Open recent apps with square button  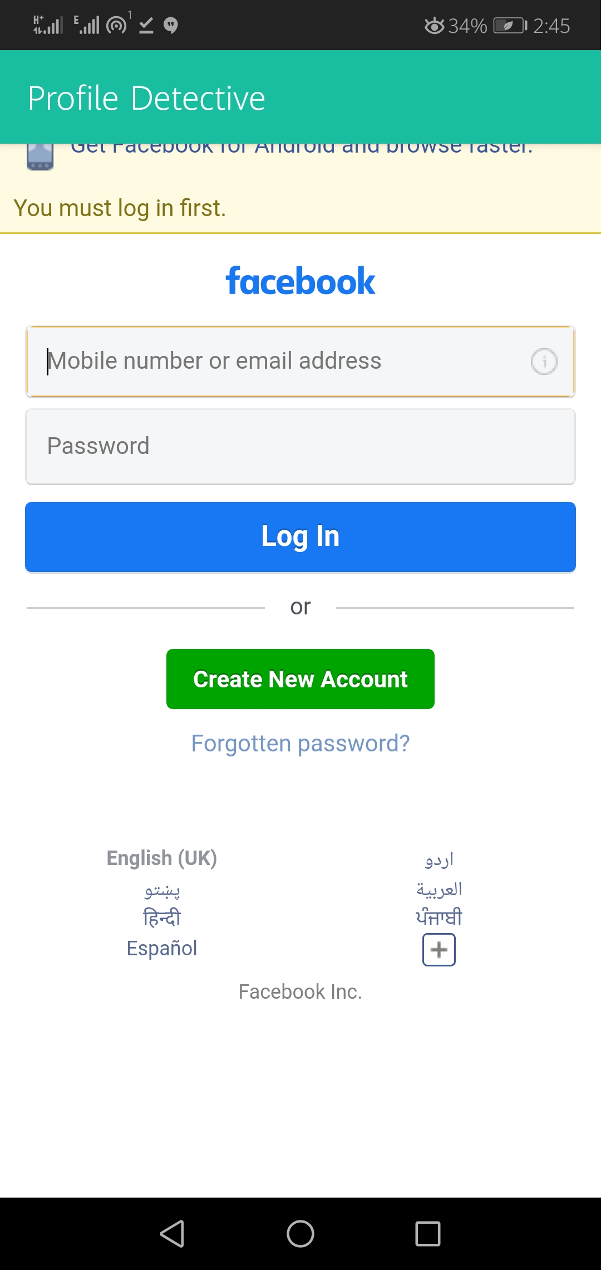tap(427, 1233)
